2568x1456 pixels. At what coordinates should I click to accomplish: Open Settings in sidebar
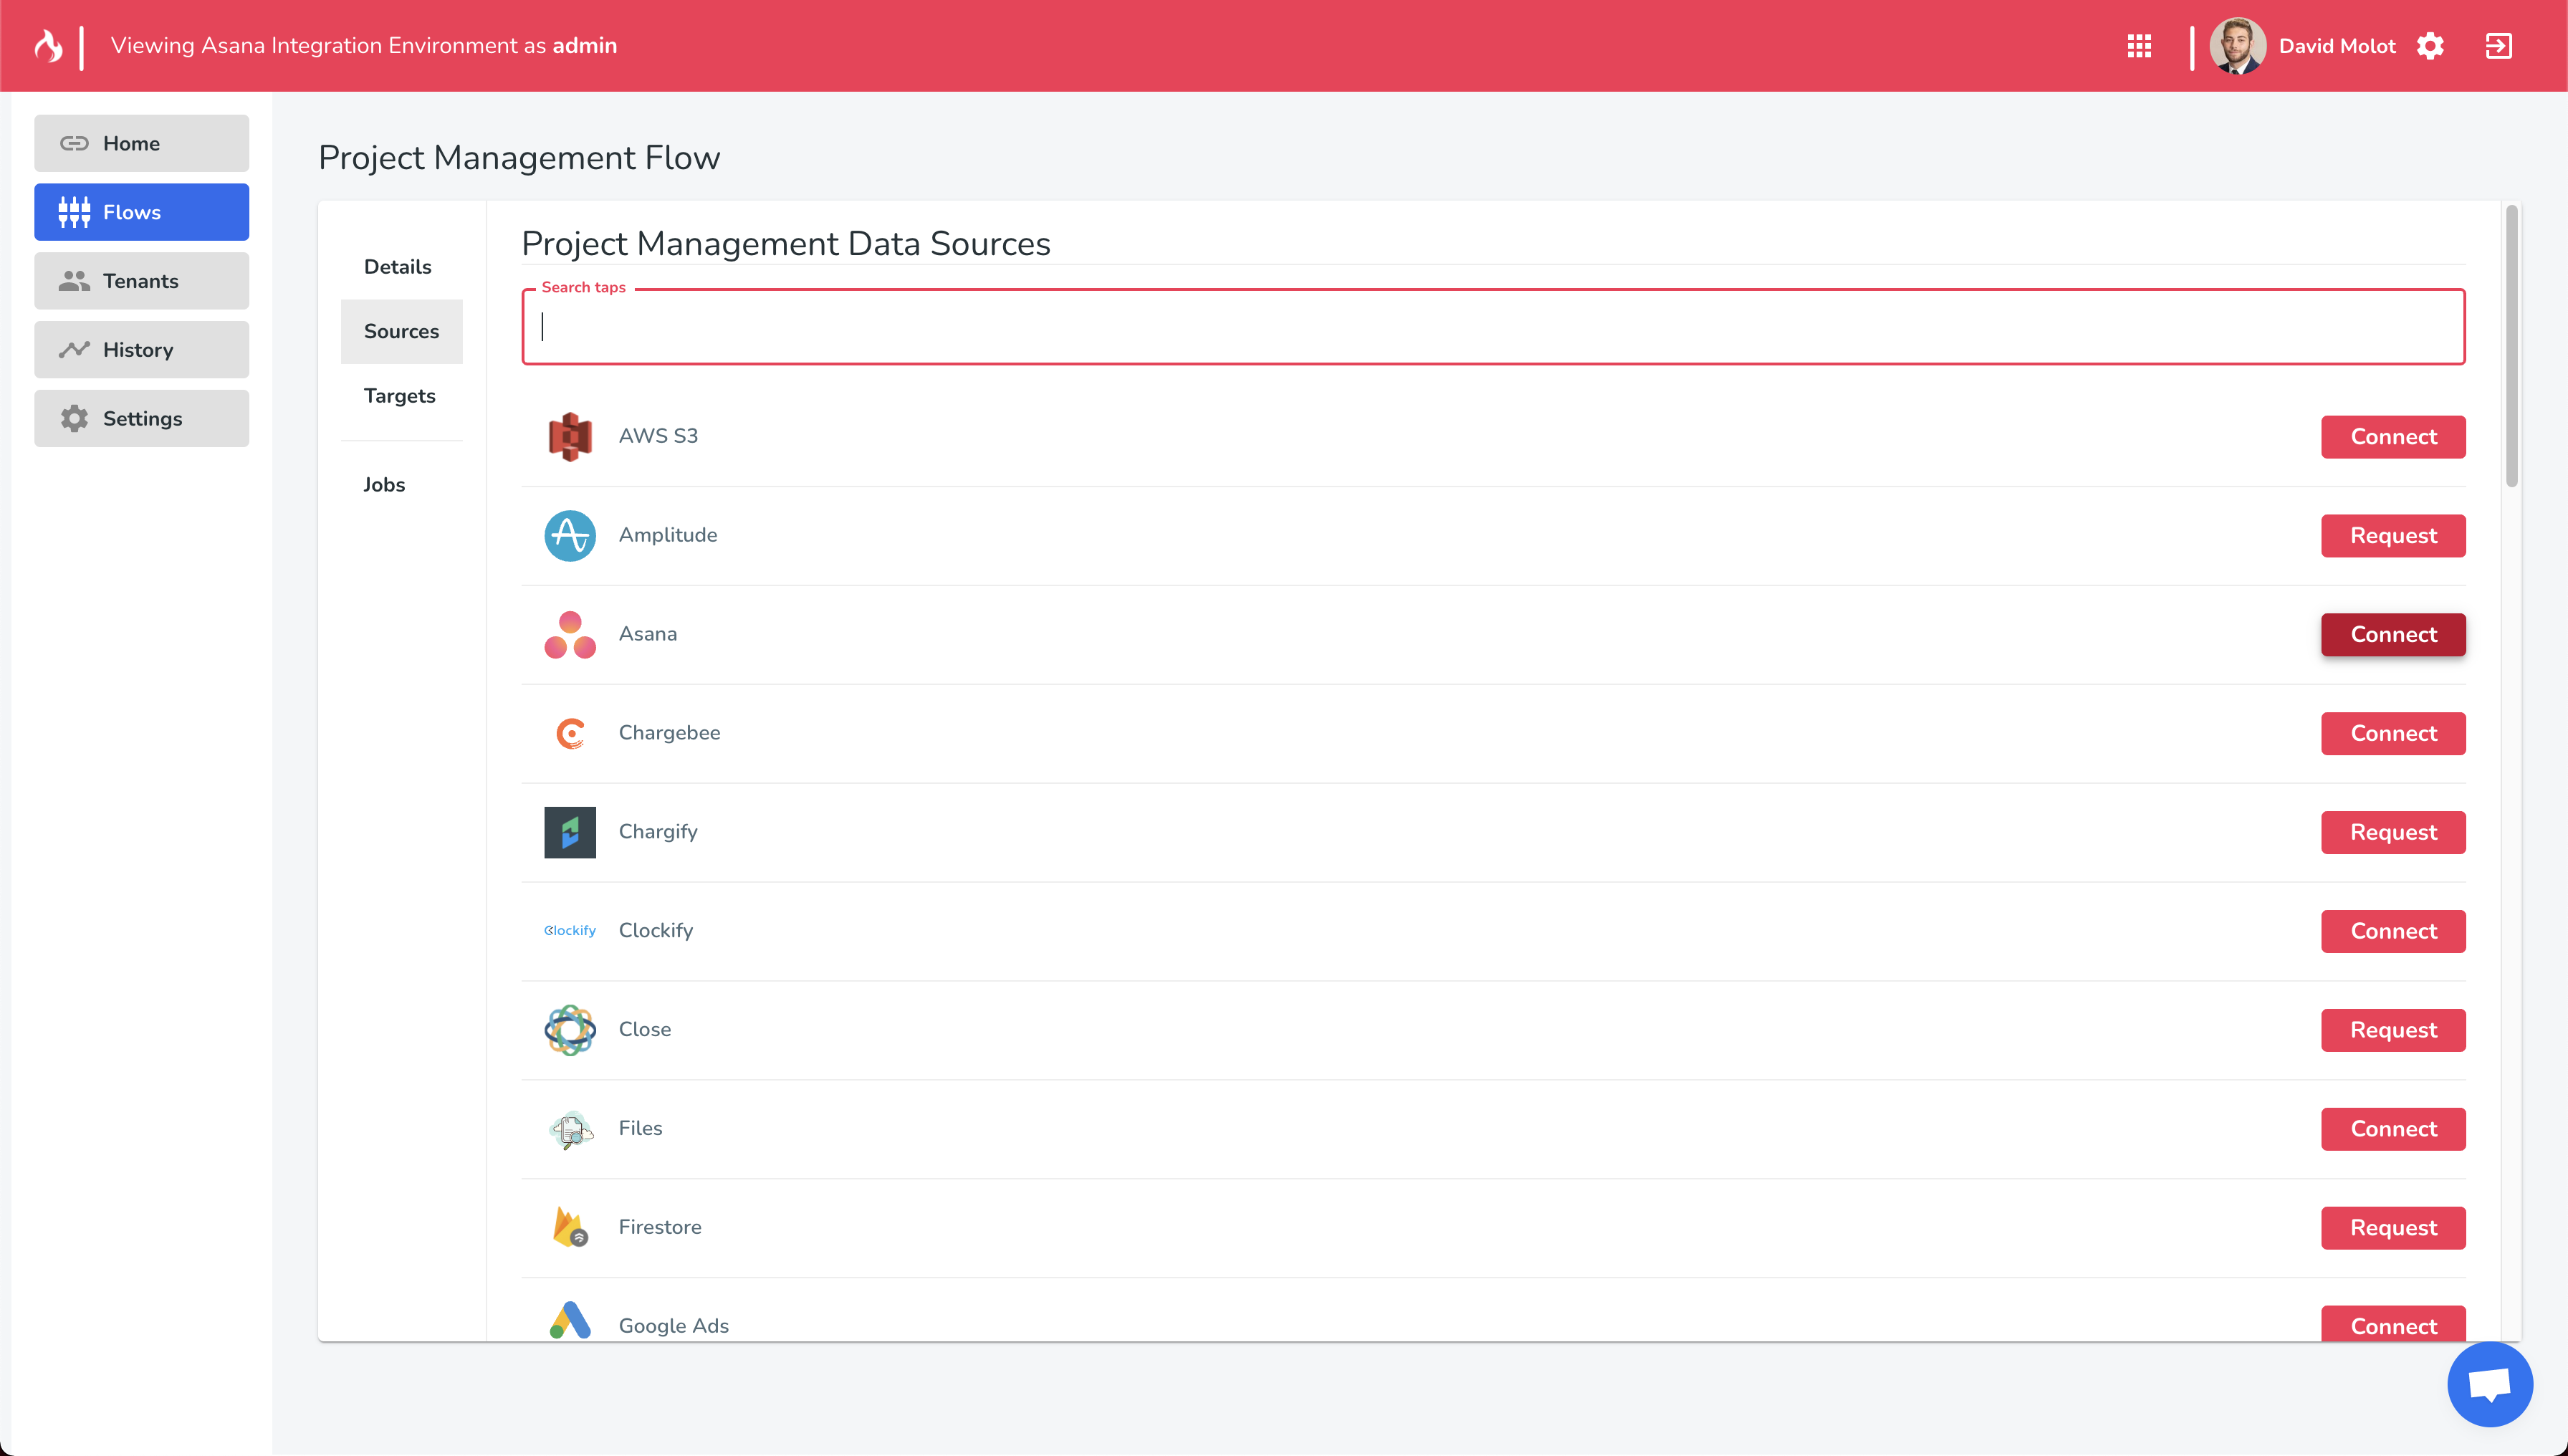pos(141,419)
